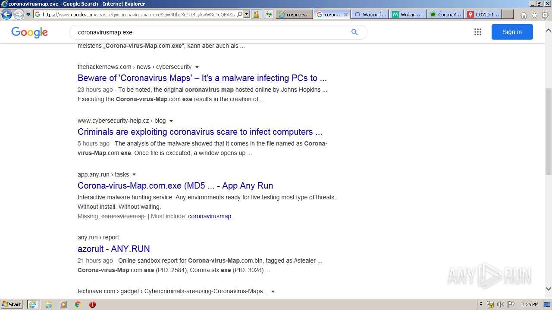Screen dimensions: 552x310
Task: Expand thehackernews.com result options arrow
Action: (x=197, y=67)
